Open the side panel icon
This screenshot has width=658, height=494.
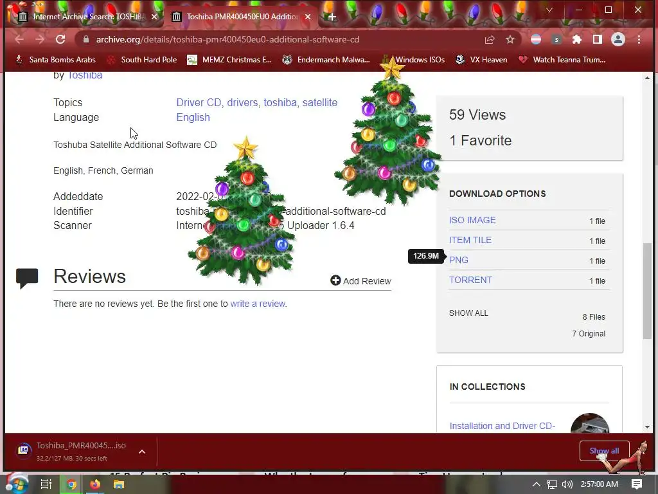click(x=597, y=39)
